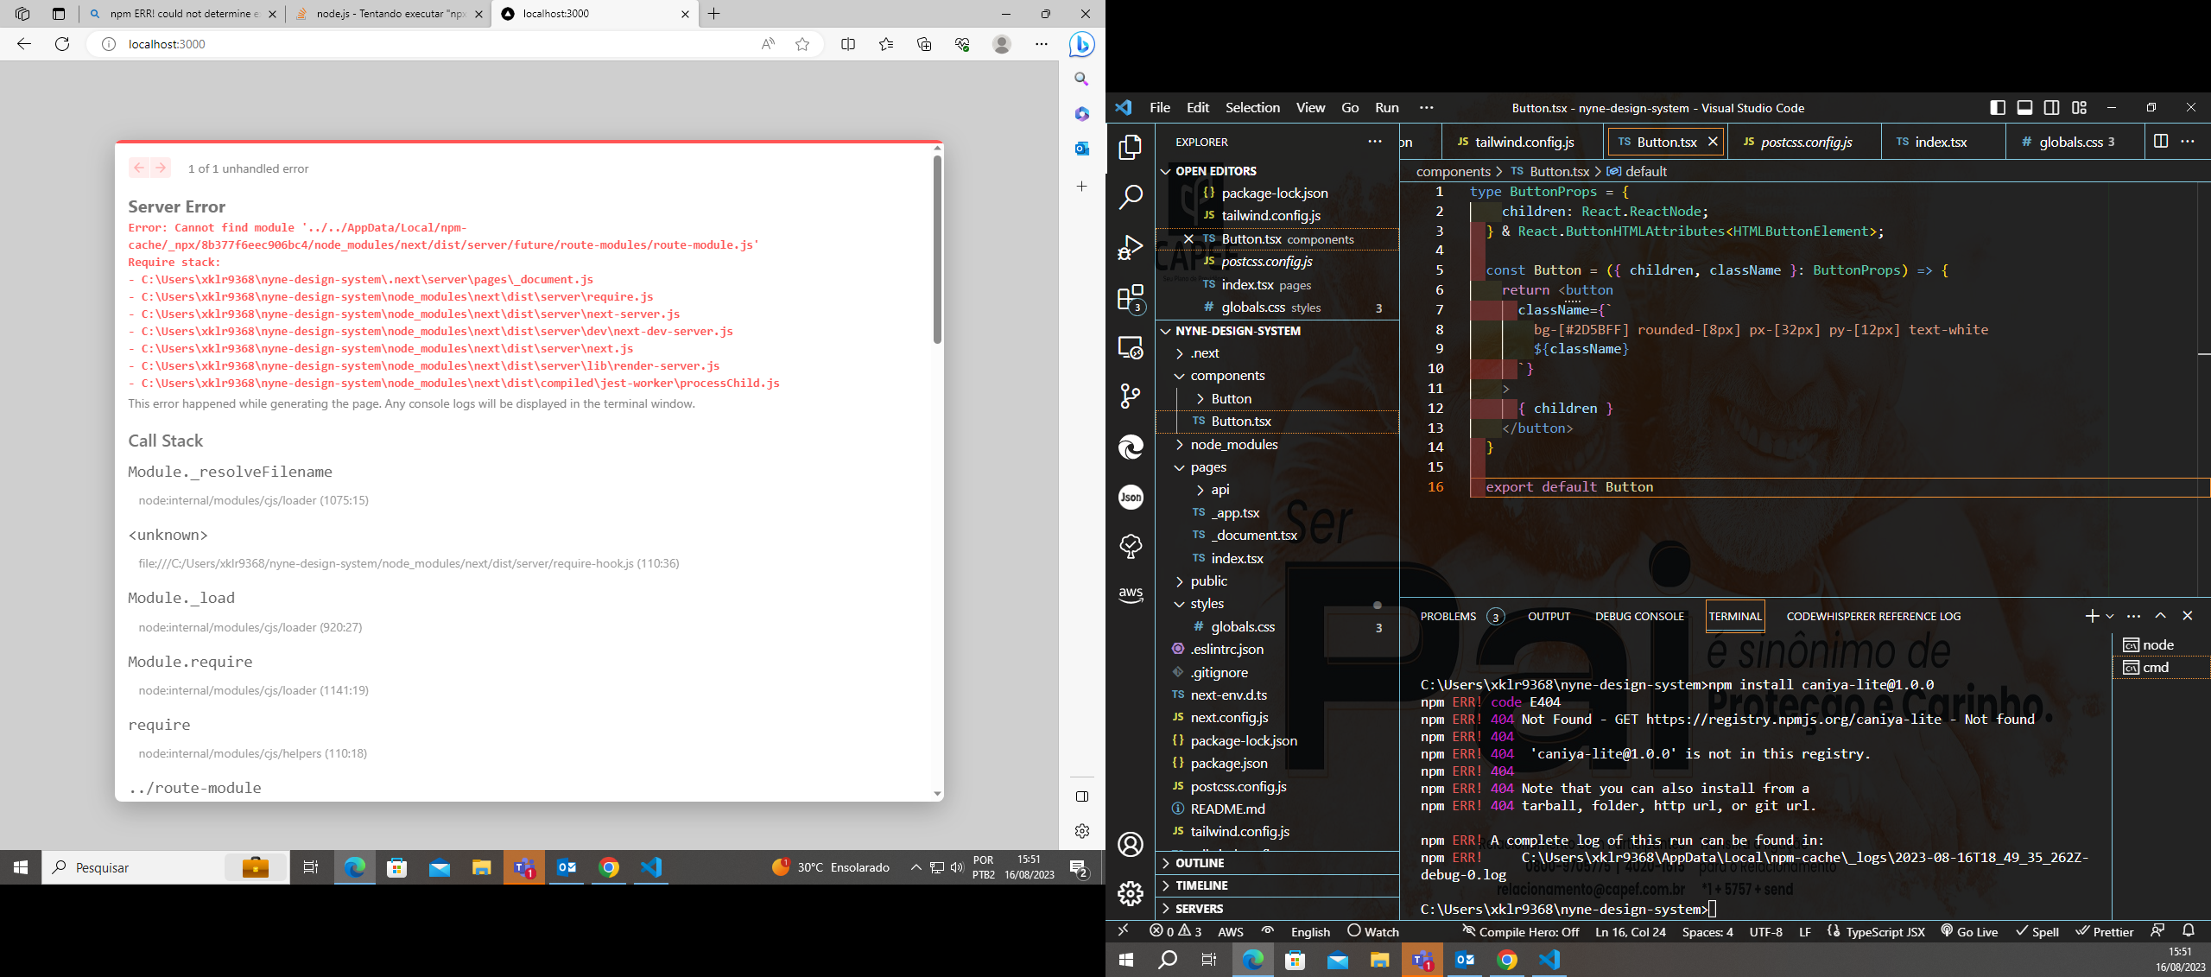Expand the node_modules folder
2211x977 pixels.
(x=1179, y=445)
